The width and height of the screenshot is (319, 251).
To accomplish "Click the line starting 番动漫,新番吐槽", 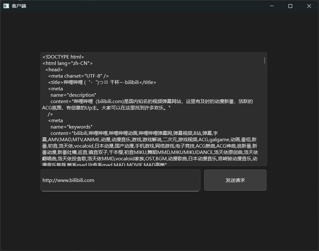I will click(x=150, y=152).
